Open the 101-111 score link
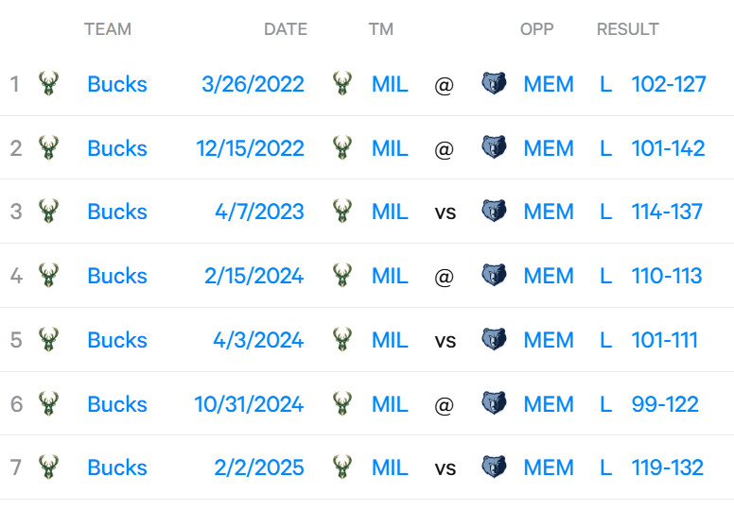 tap(664, 340)
